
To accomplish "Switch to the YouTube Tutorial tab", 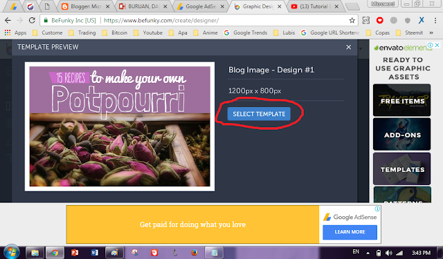I will click(x=315, y=6).
